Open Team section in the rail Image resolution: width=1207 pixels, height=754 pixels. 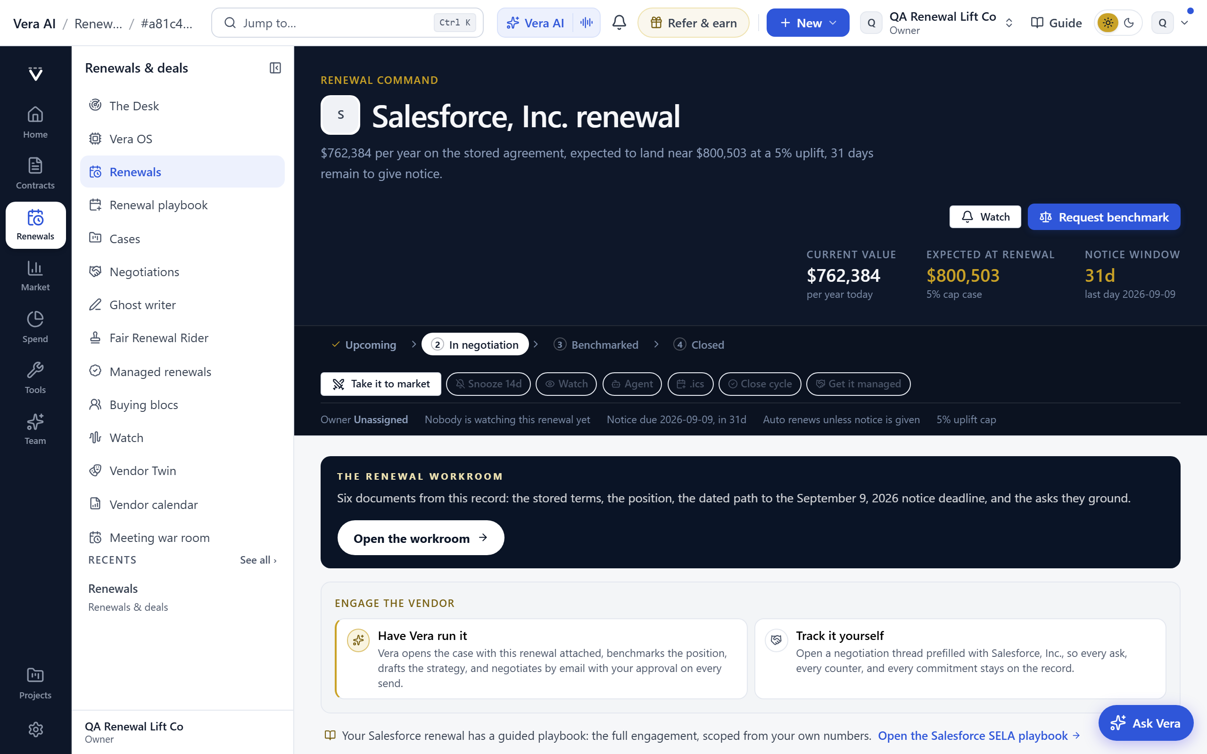pos(35,429)
